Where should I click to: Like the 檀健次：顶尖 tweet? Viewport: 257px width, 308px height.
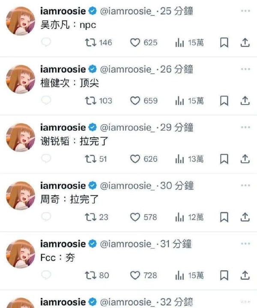(143, 101)
